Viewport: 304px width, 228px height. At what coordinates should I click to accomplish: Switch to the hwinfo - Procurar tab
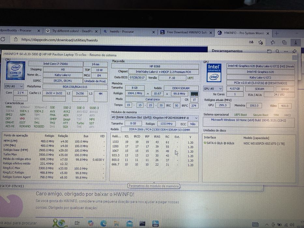122,31
